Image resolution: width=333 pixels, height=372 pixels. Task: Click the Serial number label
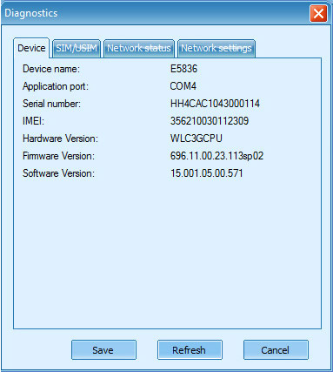point(51,104)
